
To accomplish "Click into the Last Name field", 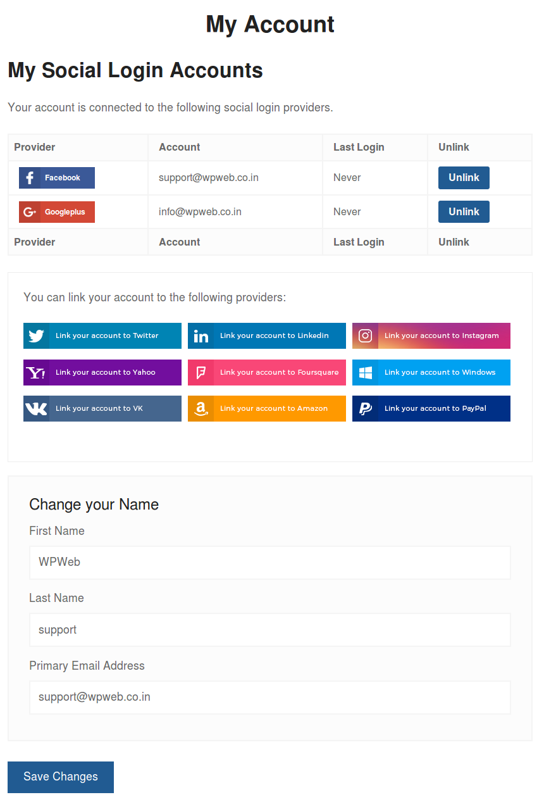I will 269,630.
